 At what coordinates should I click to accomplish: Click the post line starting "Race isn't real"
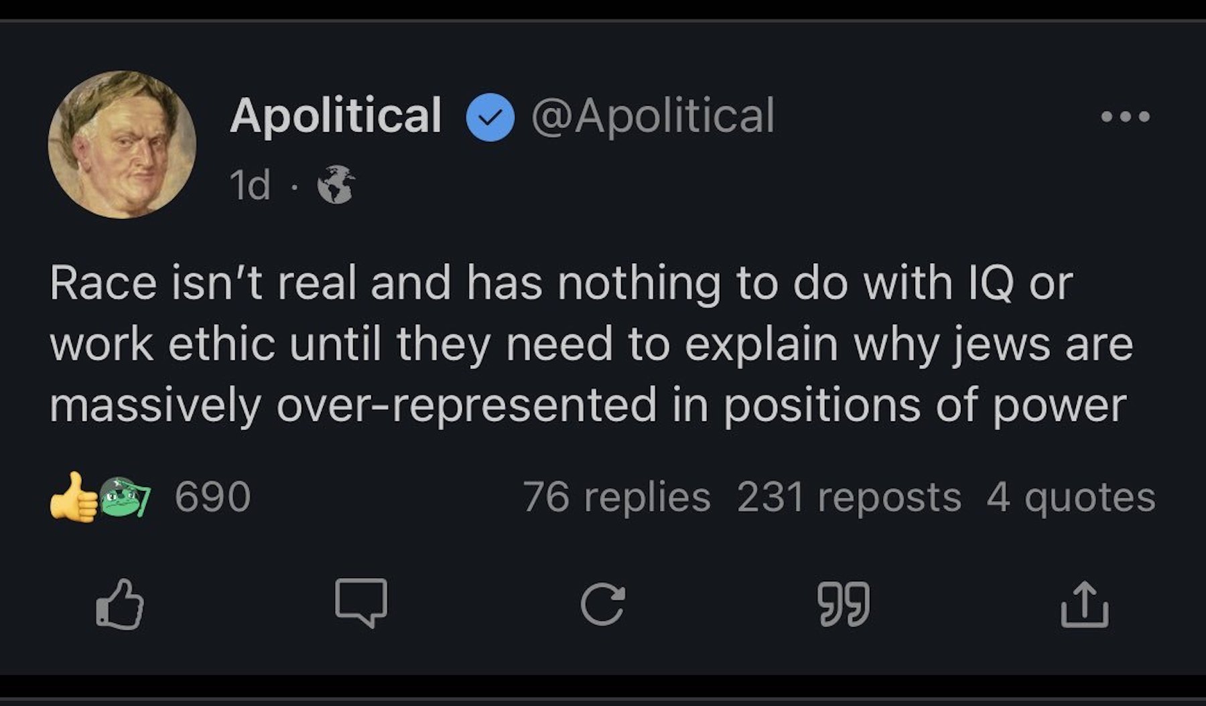(561, 283)
